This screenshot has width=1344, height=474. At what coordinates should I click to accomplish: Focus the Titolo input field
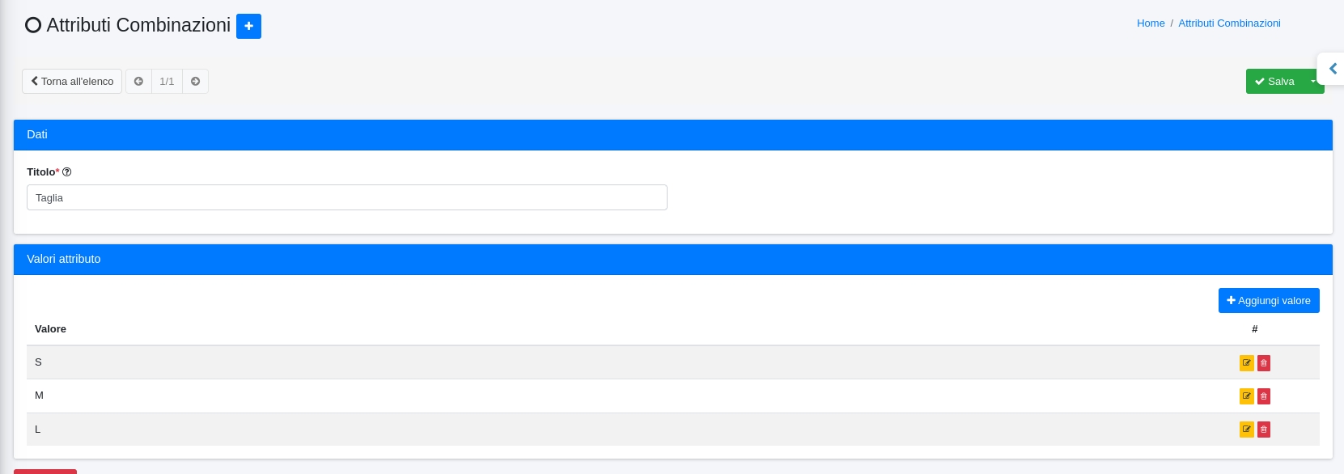tap(346, 198)
